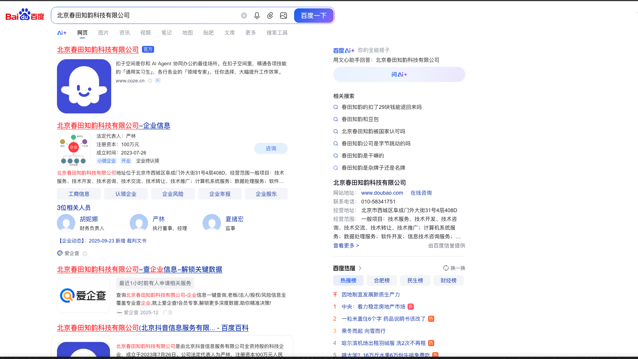Open image search via the camera icon
This screenshot has width=638, height=359.
284,15
